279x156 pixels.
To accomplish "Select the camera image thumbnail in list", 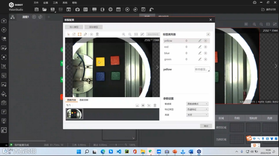I will (74, 114).
